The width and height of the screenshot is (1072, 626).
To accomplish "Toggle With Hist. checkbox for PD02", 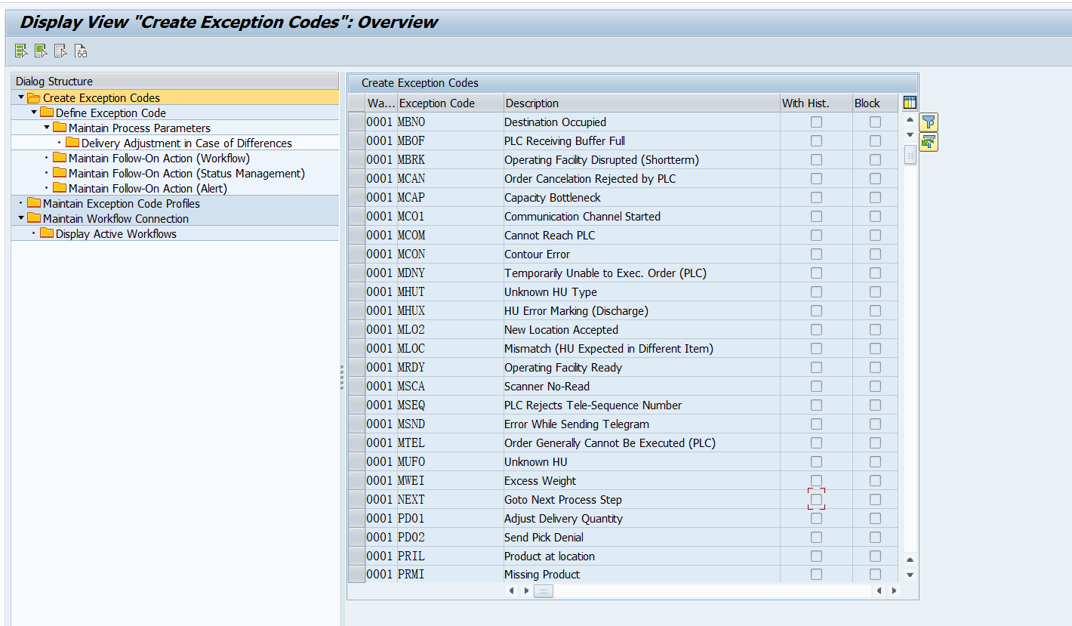I will pos(816,538).
